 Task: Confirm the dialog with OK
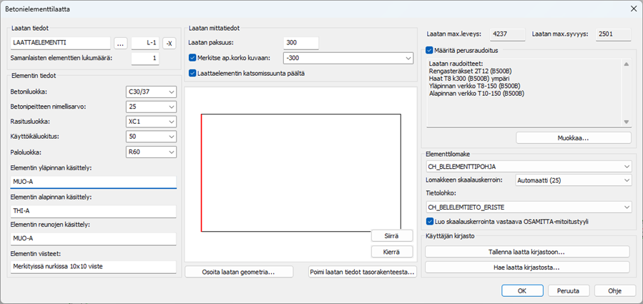pyautogui.click(x=522, y=290)
